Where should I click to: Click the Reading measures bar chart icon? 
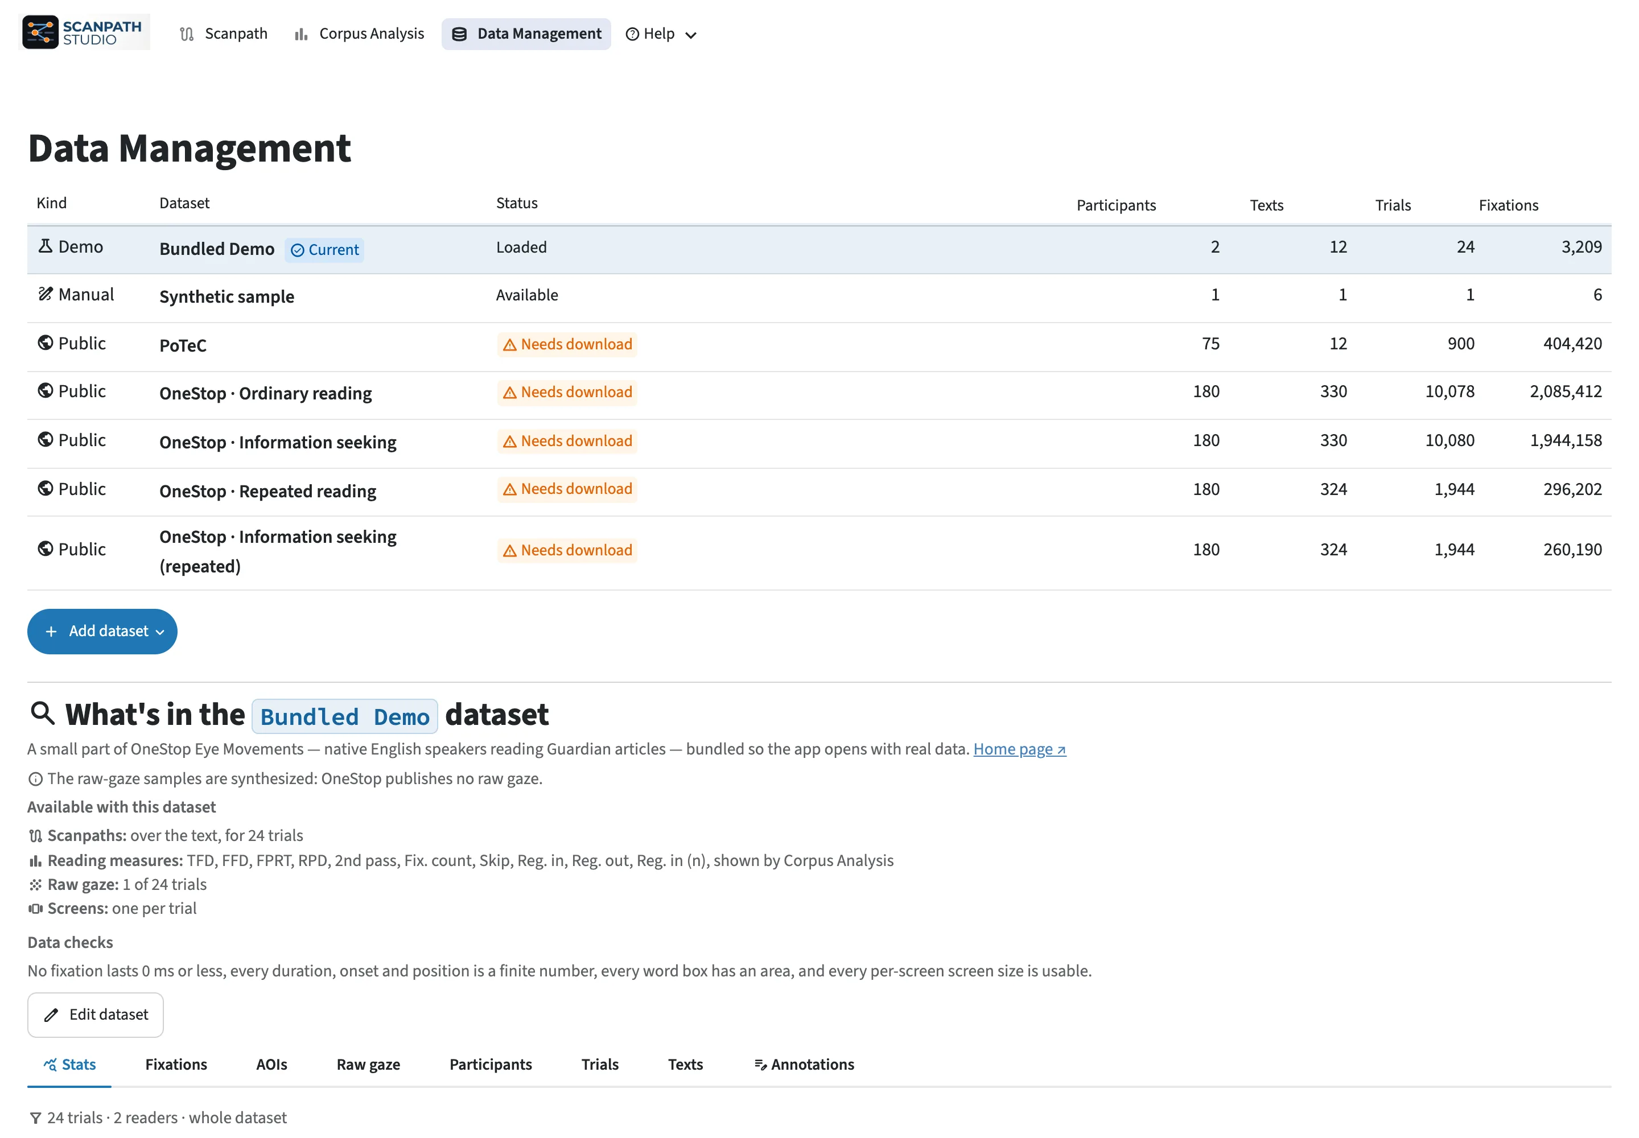click(x=35, y=861)
